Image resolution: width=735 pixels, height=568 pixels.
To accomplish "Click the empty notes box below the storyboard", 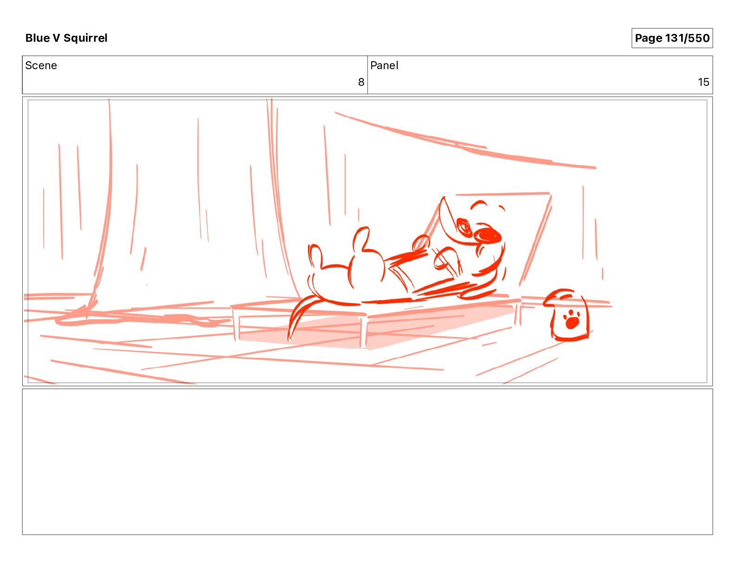I will coord(367,462).
